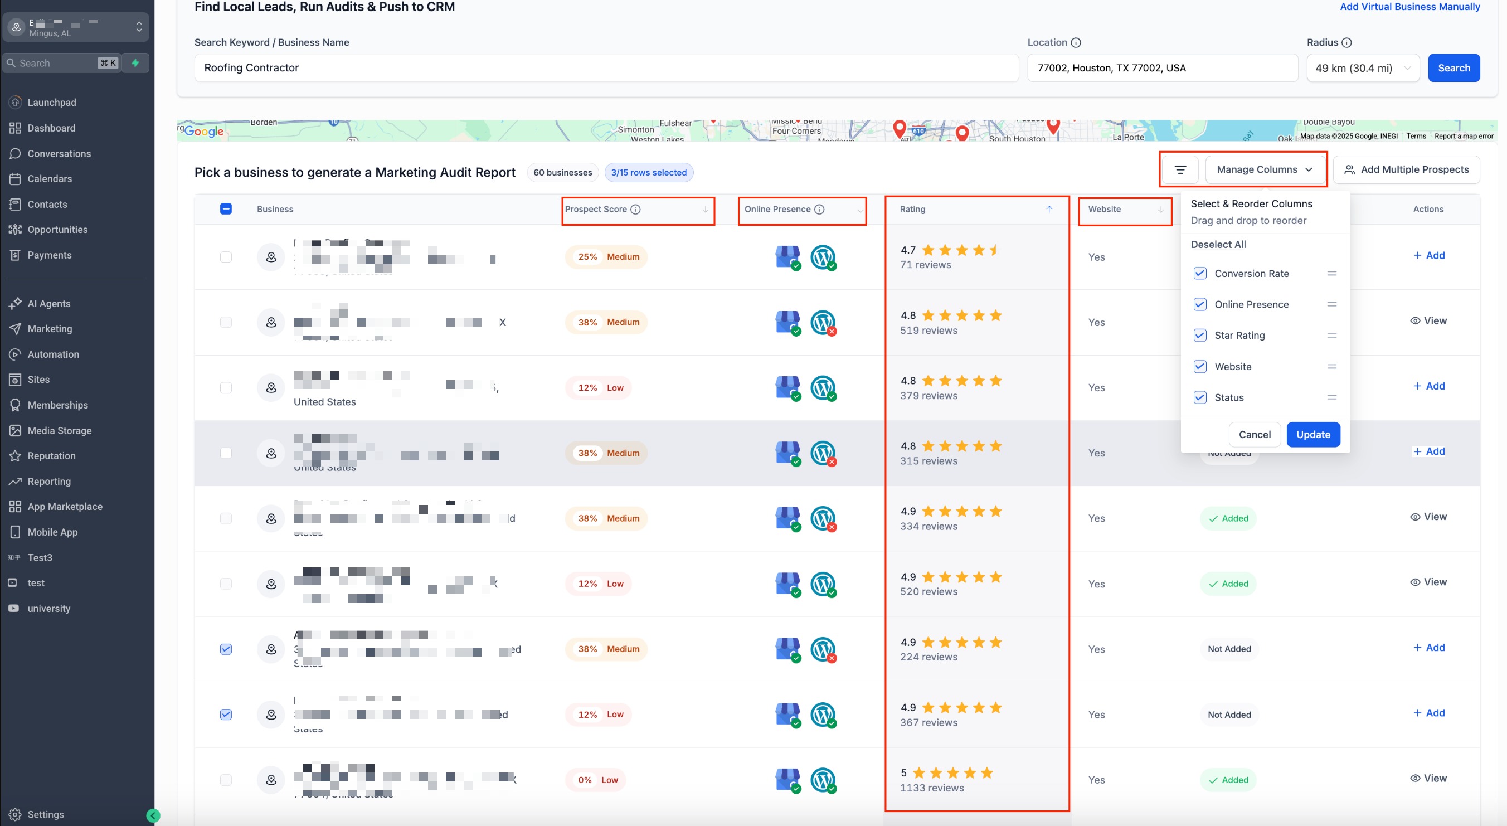Open the account switcher for Mingus, AL
1507x826 pixels.
[x=76, y=27]
